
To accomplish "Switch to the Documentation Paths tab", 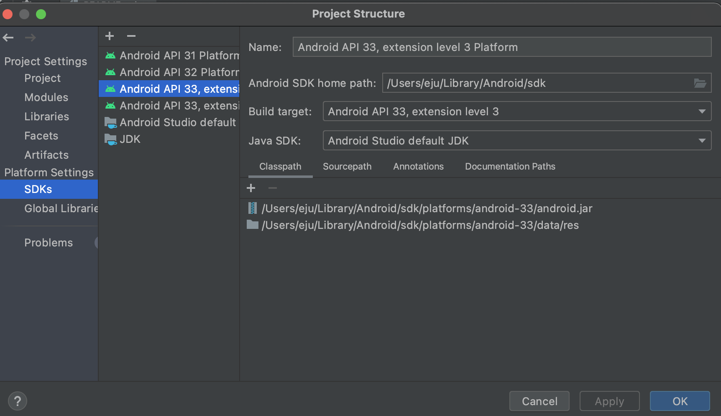I will 510,166.
